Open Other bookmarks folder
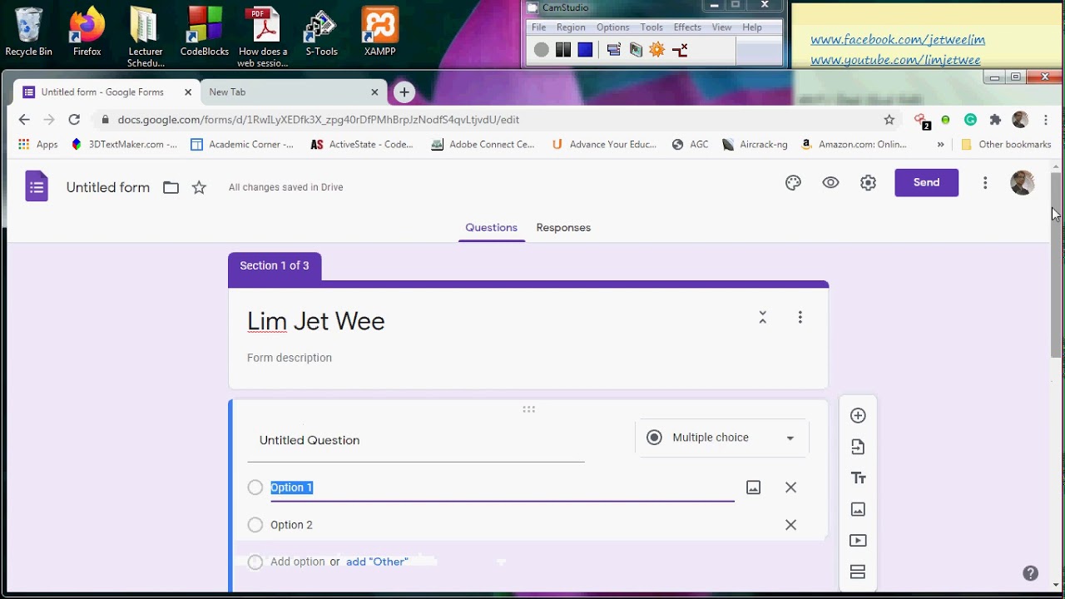Image resolution: width=1065 pixels, height=599 pixels. tap(1006, 145)
